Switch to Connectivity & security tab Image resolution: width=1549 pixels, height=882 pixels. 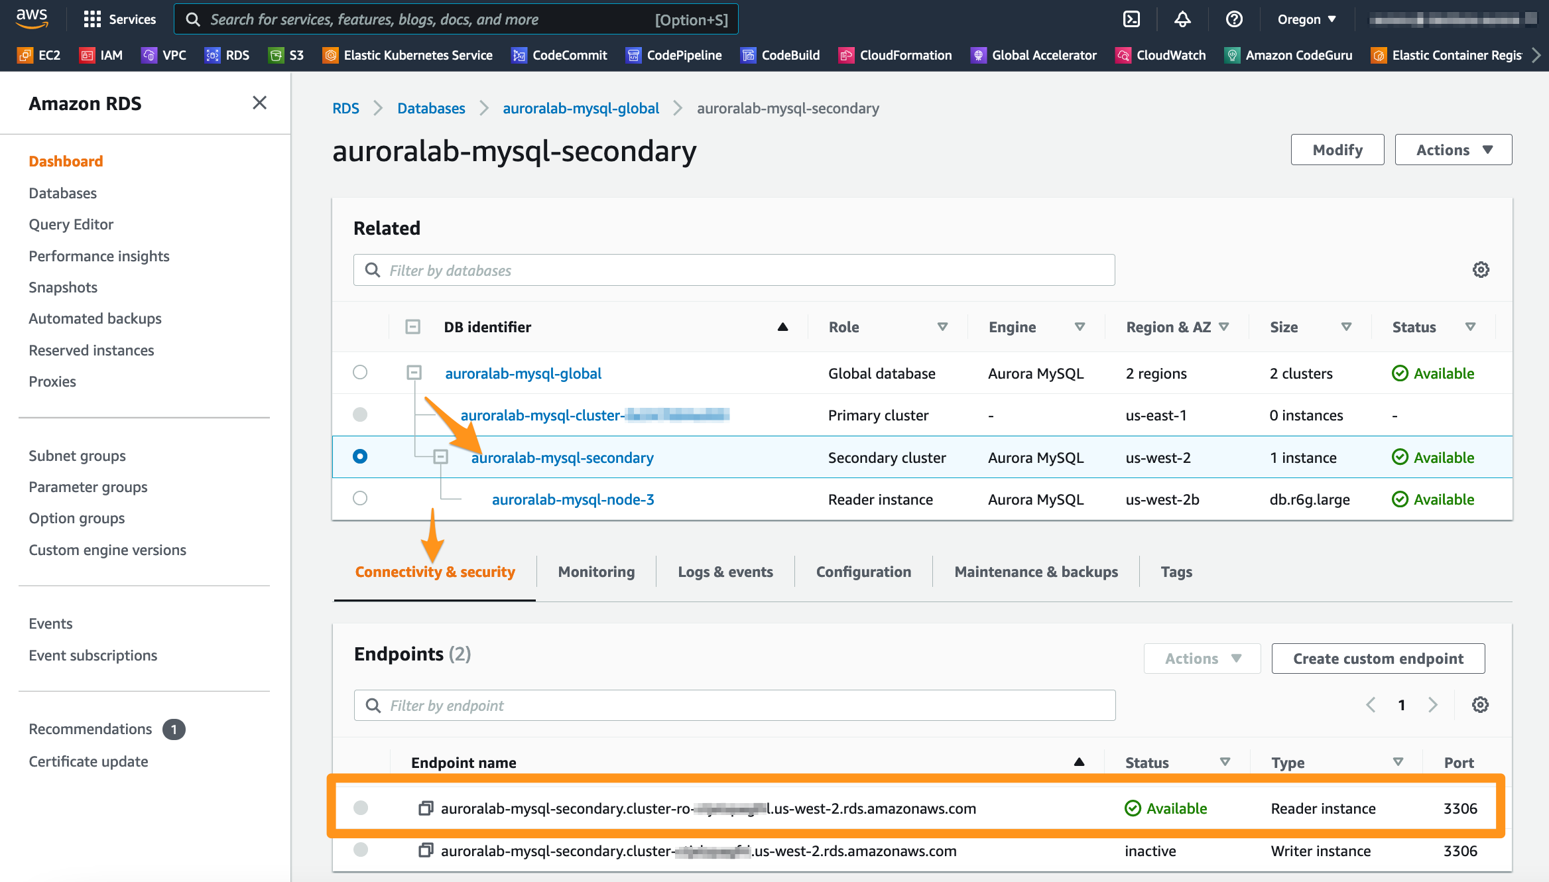tap(435, 572)
